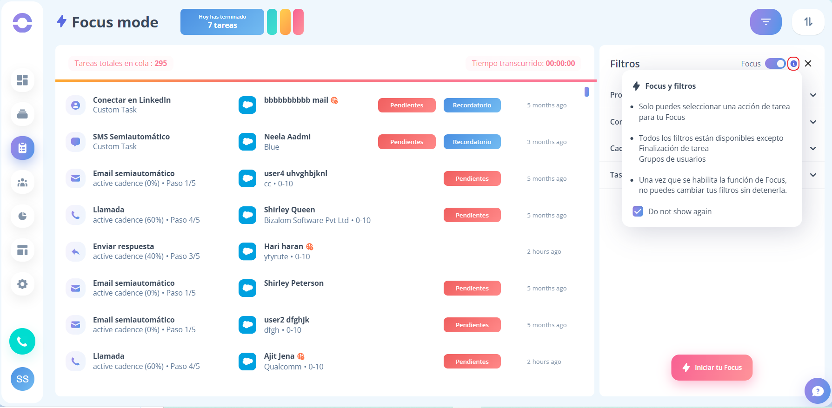Click Pendientes tag on Shirley Peterson row
The height and width of the screenshot is (408, 832).
pyautogui.click(x=472, y=288)
